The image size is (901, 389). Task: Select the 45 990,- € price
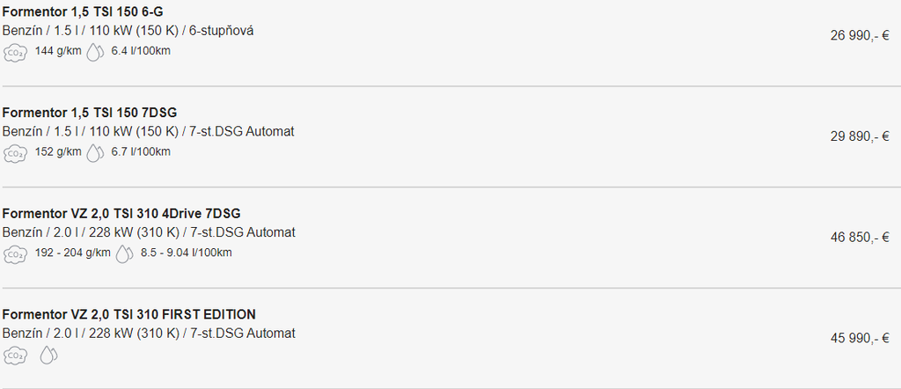click(860, 339)
